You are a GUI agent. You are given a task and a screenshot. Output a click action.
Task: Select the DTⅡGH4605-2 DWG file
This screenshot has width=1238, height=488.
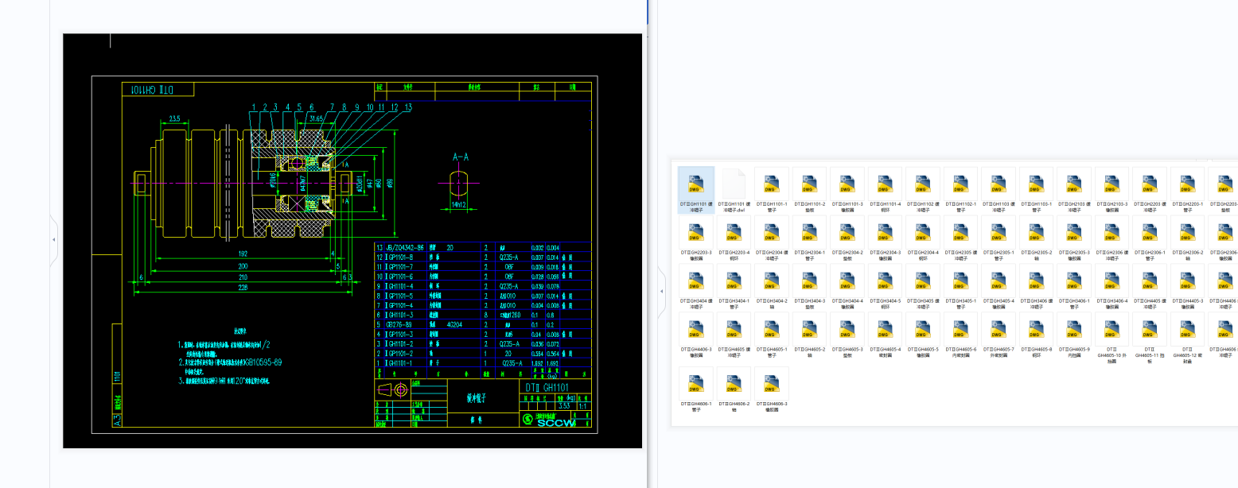coord(810,336)
